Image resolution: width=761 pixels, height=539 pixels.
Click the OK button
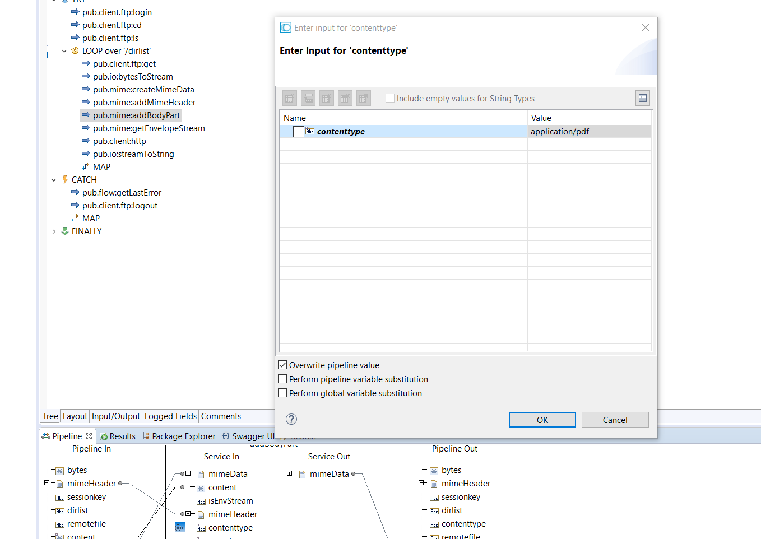tap(542, 420)
